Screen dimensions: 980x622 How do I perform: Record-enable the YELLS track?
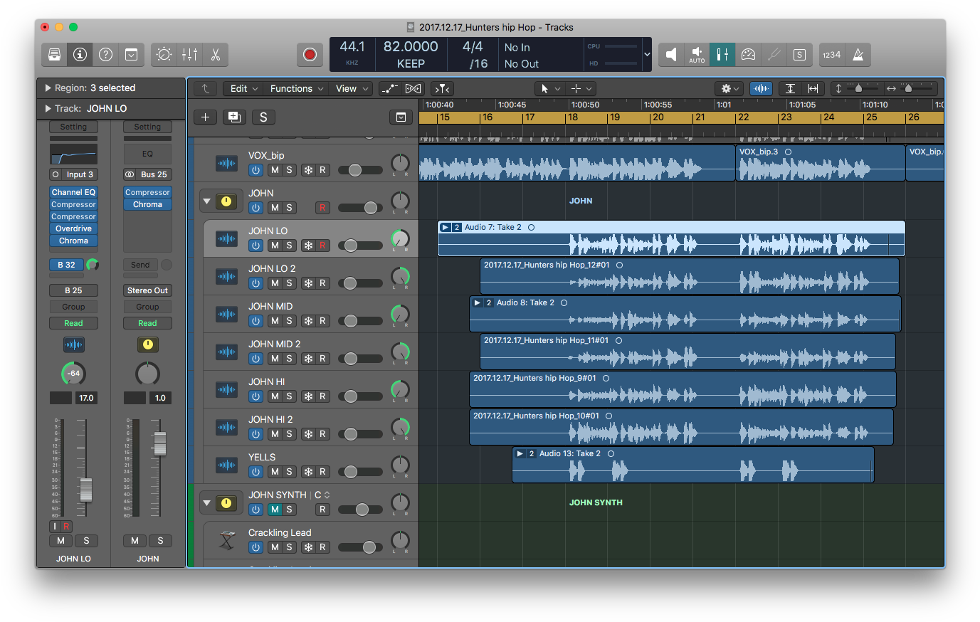[x=322, y=472]
